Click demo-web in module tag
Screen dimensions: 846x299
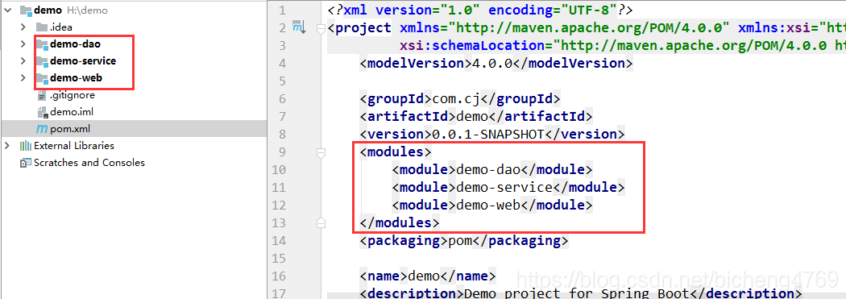pos(488,205)
